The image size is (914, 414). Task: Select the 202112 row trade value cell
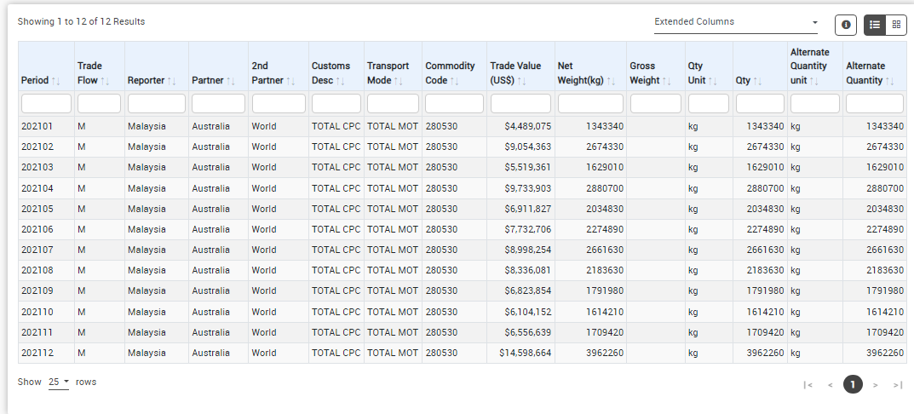click(520, 353)
